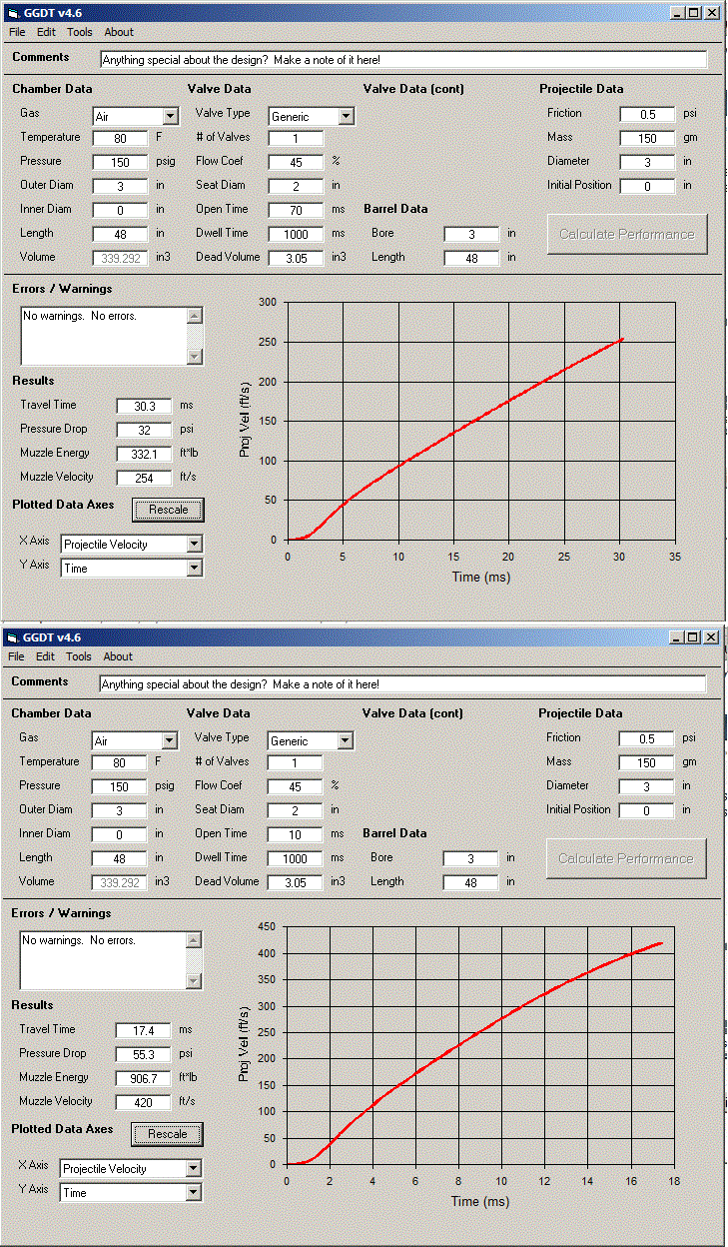This screenshot has height=1247, width=728.
Task: Open Valve Type dropdown in the bottom window
Action: tap(345, 741)
